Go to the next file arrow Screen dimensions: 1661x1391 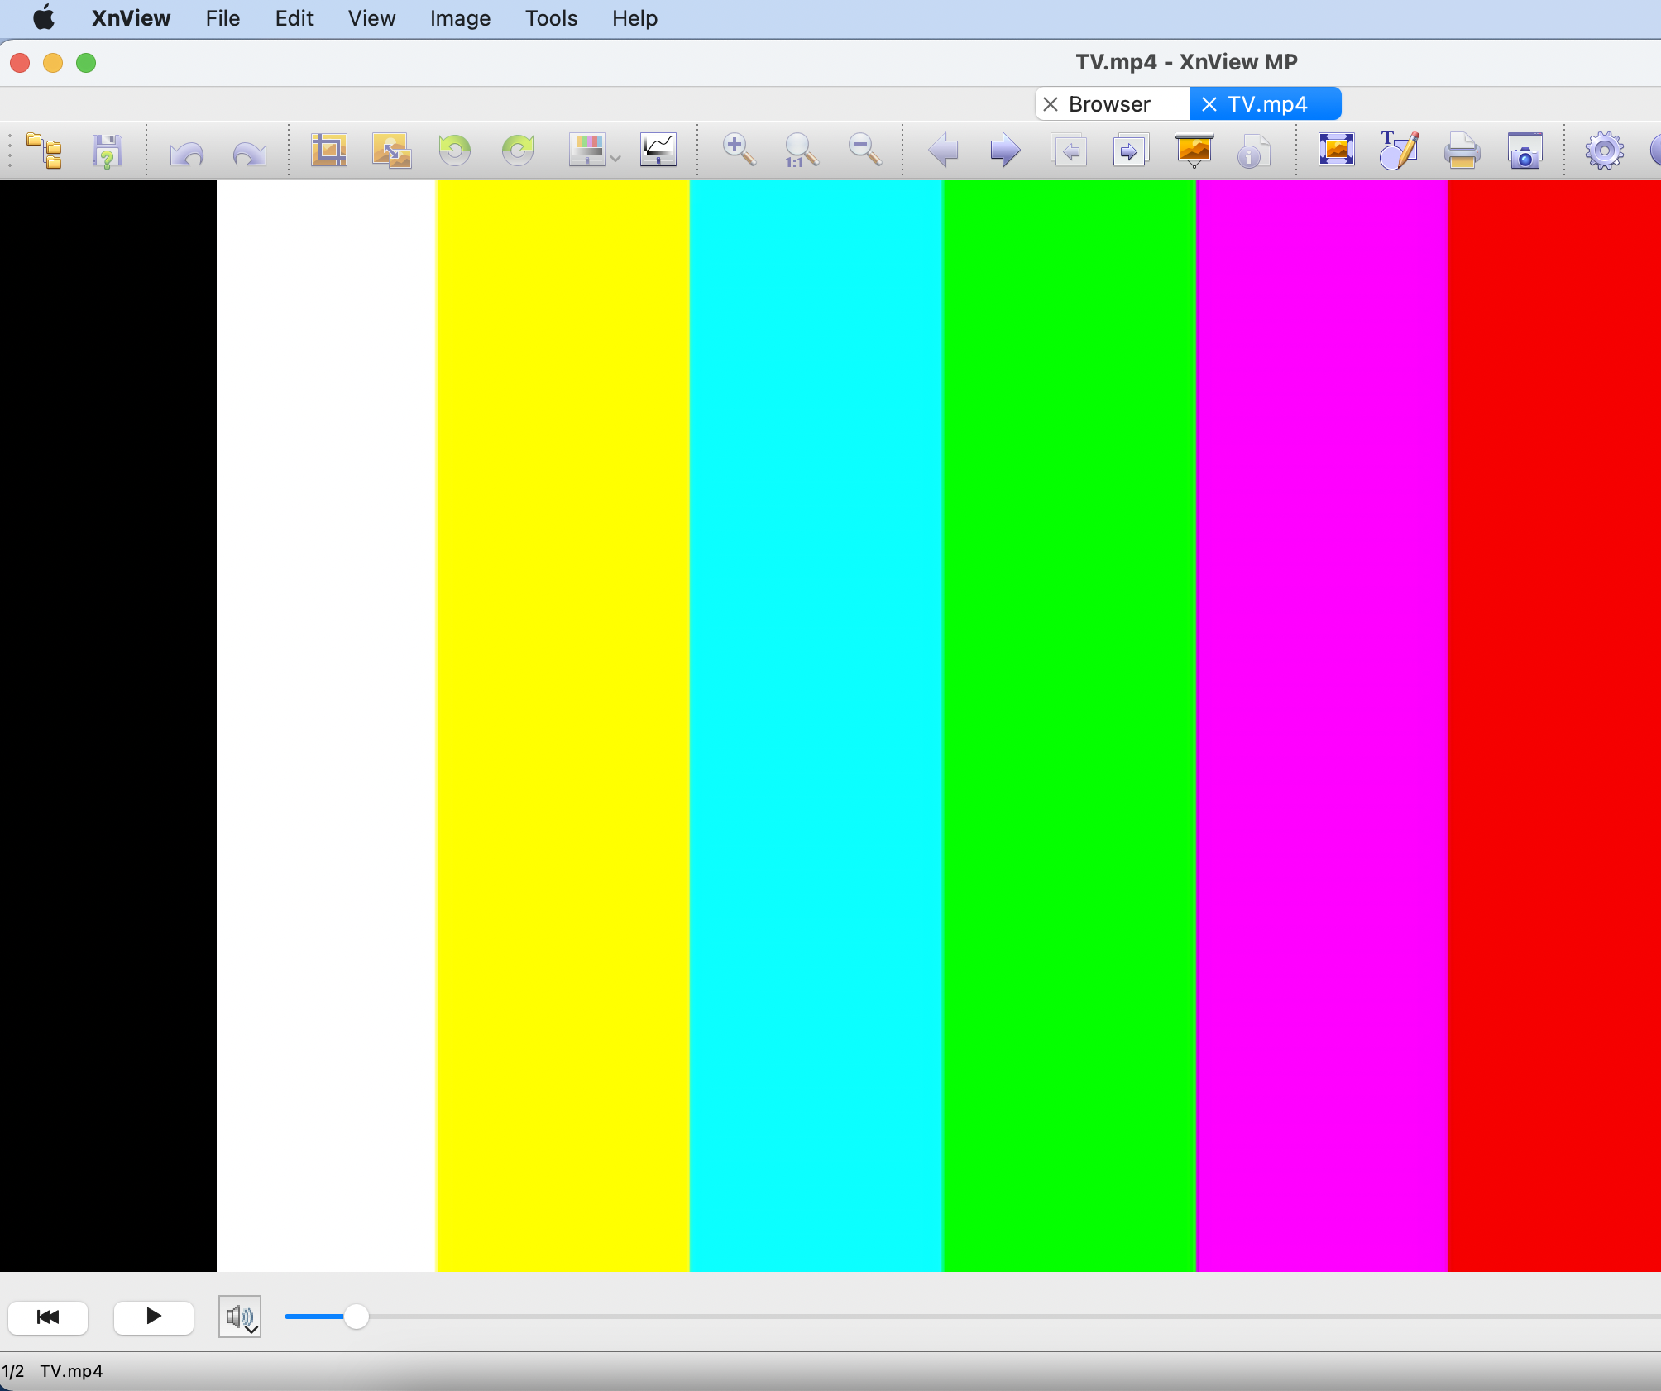[x=1005, y=151]
